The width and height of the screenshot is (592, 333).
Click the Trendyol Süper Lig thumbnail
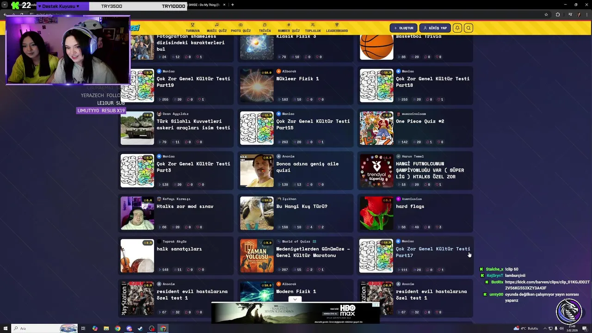point(376,171)
